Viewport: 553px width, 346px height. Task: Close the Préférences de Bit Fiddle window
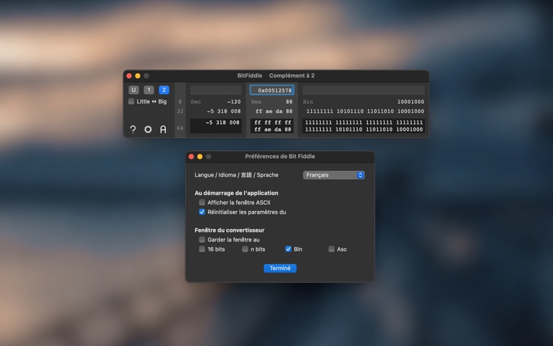point(191,156)
